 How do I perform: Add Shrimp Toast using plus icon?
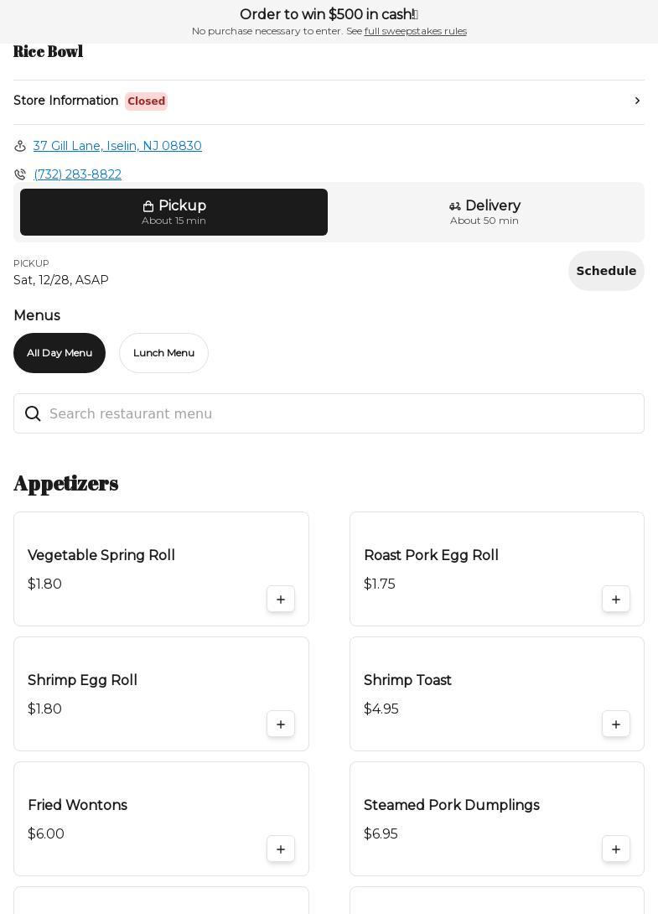616,724
